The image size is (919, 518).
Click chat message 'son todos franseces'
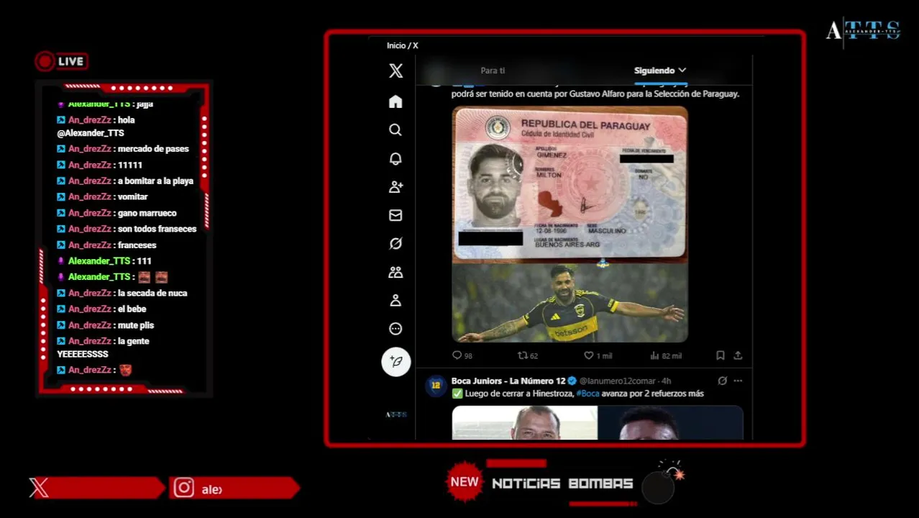click(157, 229)
